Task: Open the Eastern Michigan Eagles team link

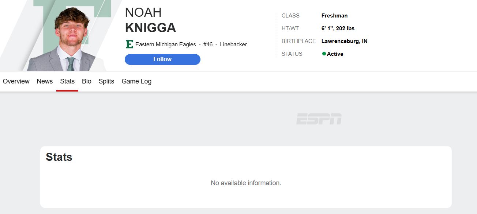Action: tap(165, 44)
